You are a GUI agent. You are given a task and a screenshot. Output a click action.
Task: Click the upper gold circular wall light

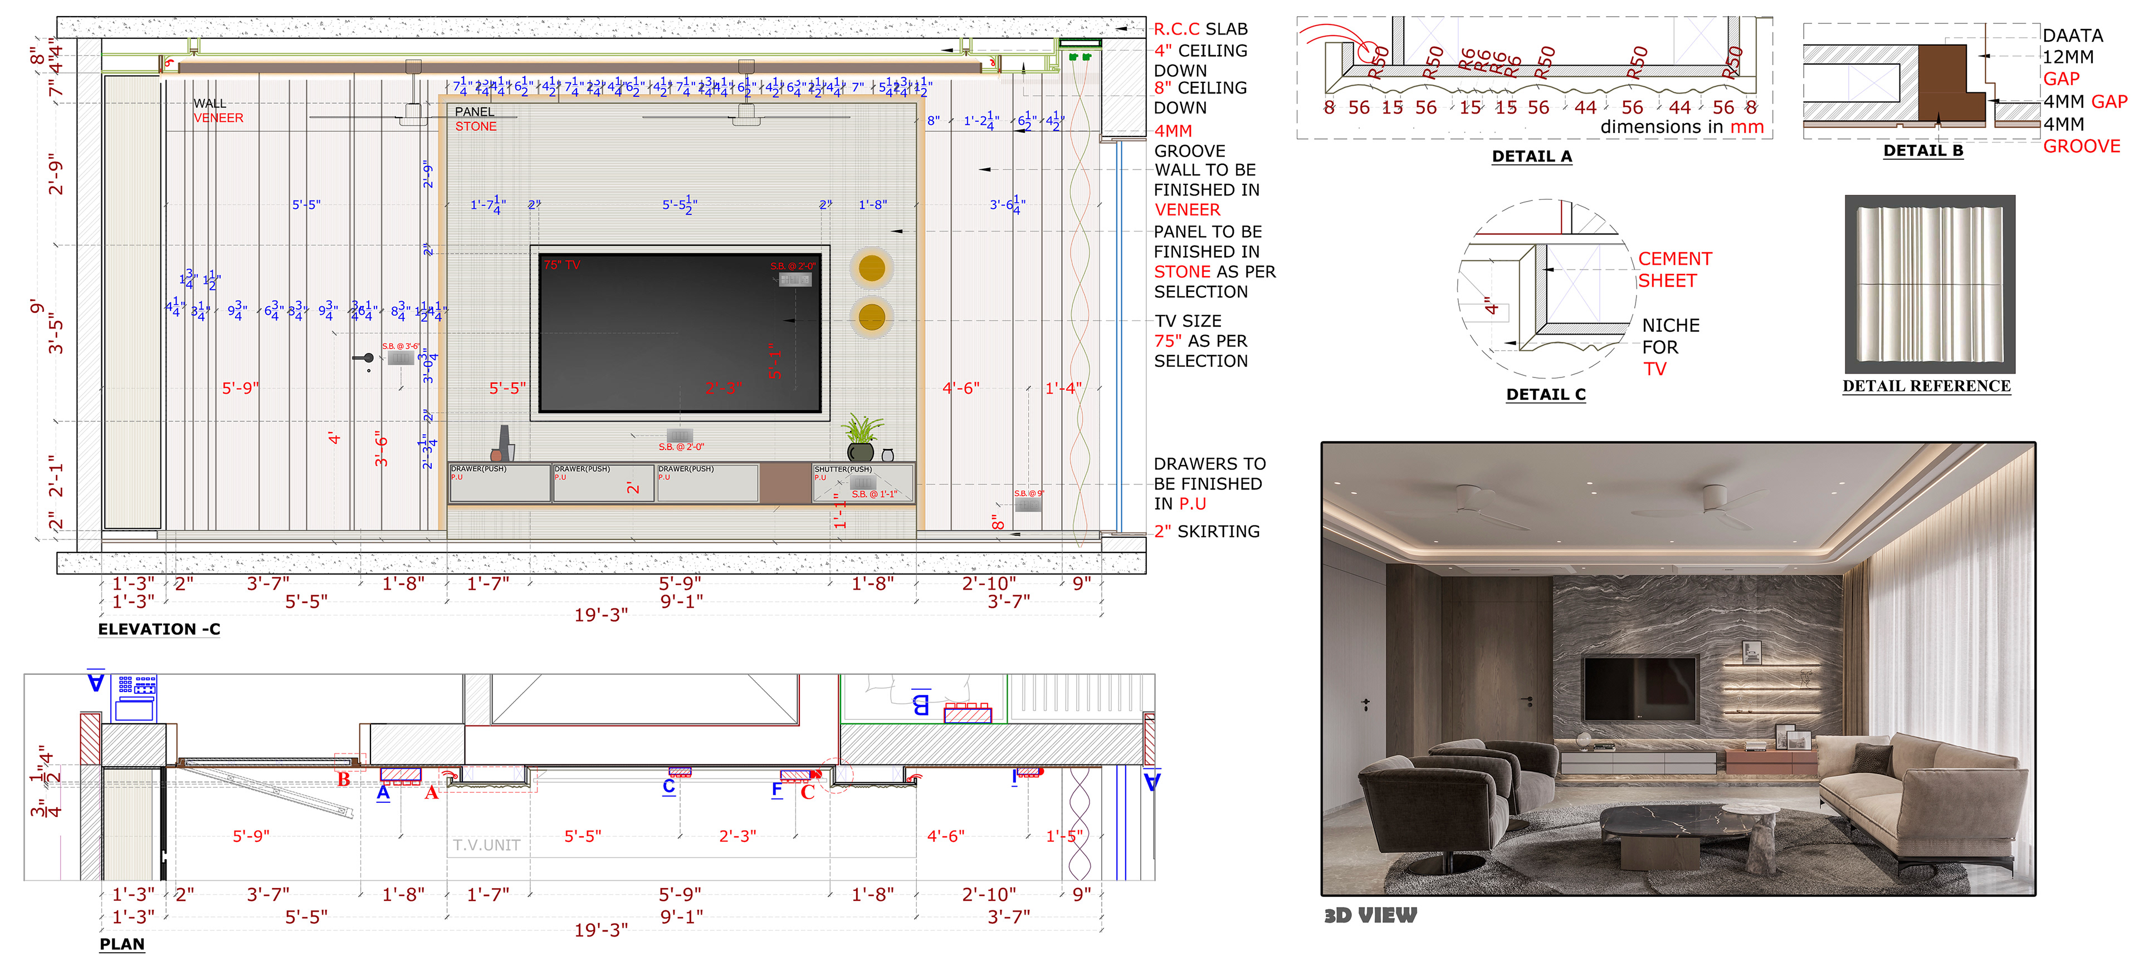point(871,268)
